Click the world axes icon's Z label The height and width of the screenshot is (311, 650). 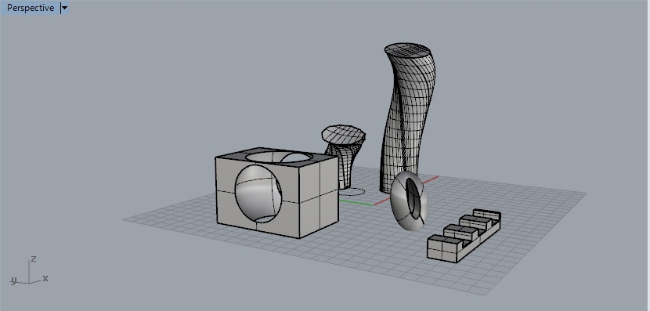tap(34, 259)
